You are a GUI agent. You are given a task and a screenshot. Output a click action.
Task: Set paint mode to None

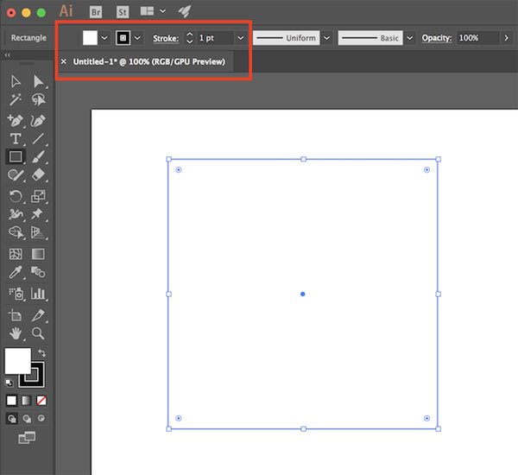click(41, 401)
